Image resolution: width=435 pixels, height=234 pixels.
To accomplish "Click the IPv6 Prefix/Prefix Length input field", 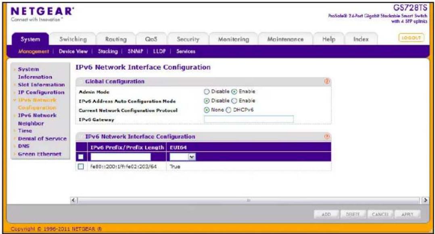I will pos(120,157).
